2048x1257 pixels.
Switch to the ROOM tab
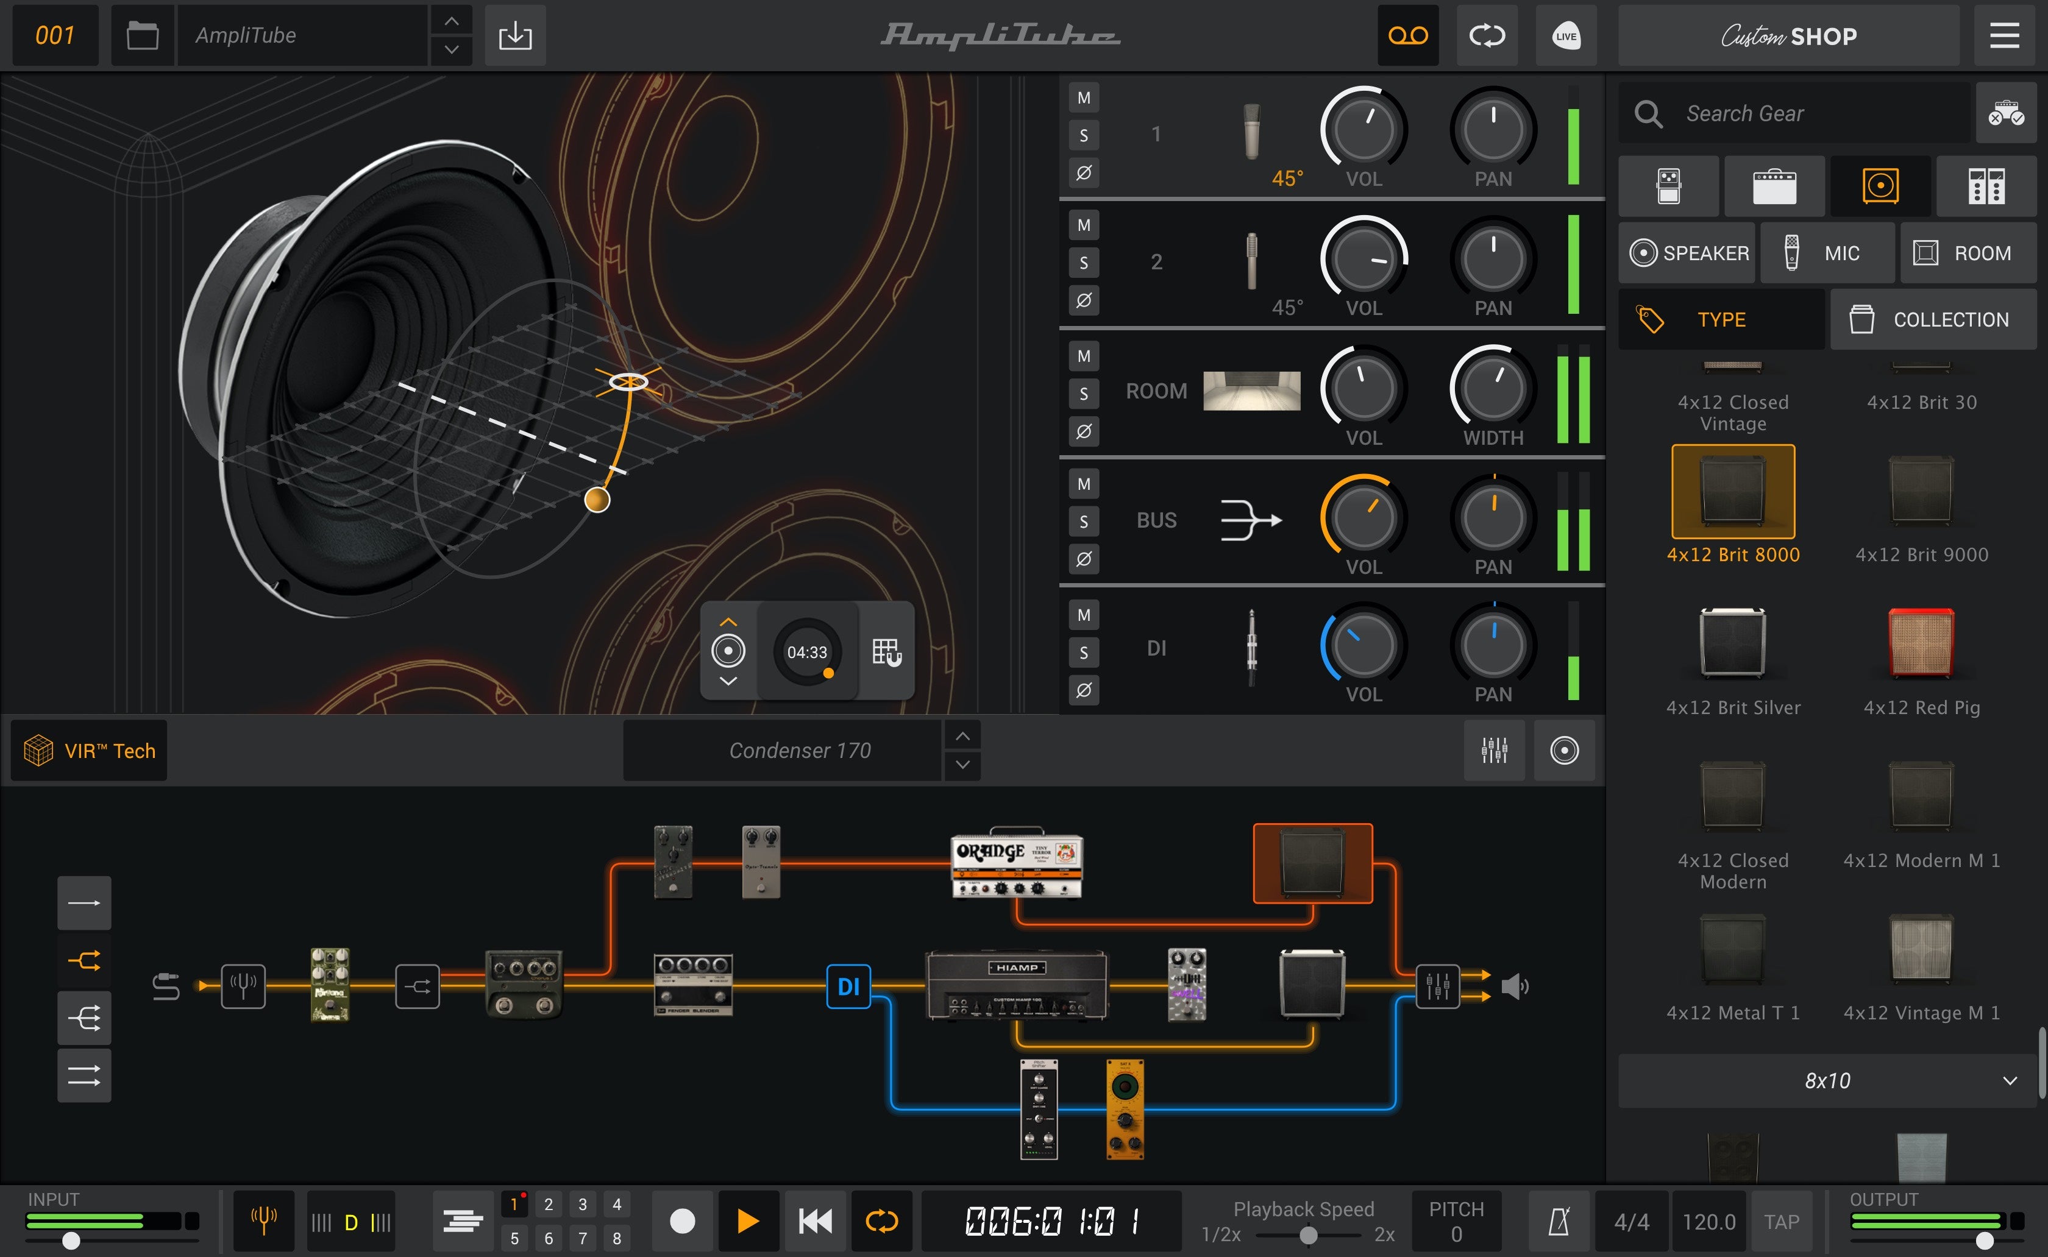pos(1968,252)
